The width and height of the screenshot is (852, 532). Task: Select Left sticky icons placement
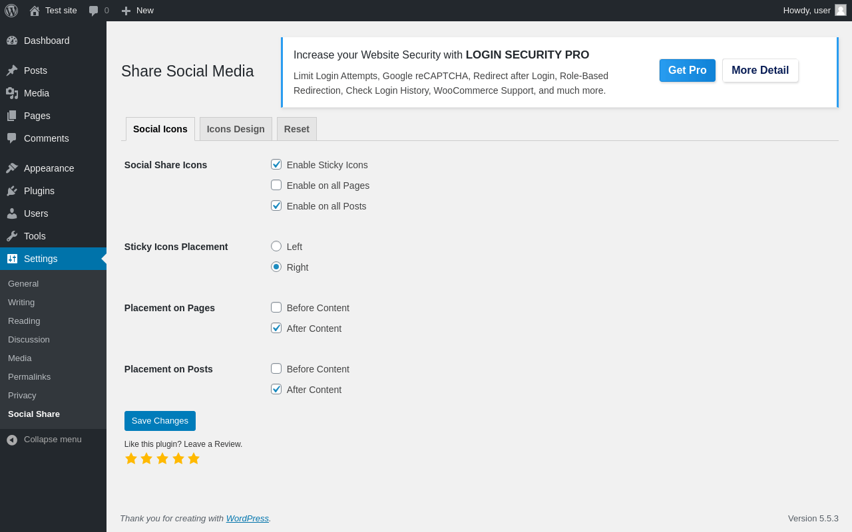coord(276,246)
